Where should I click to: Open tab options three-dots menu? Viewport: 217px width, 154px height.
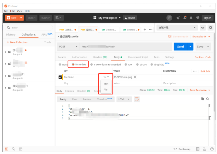pyautogui.click(x=151, y=30)
